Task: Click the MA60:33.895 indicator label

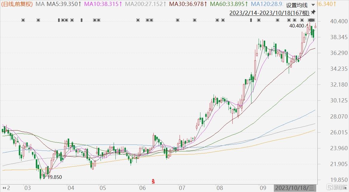Action: pyautogui.click(x=229, y=4)
